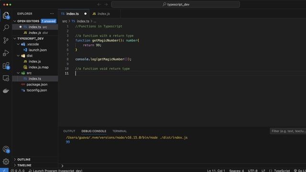Click getMagicNumber function name on line 4
Screen dimensions: 306x172
pos(105,40)
